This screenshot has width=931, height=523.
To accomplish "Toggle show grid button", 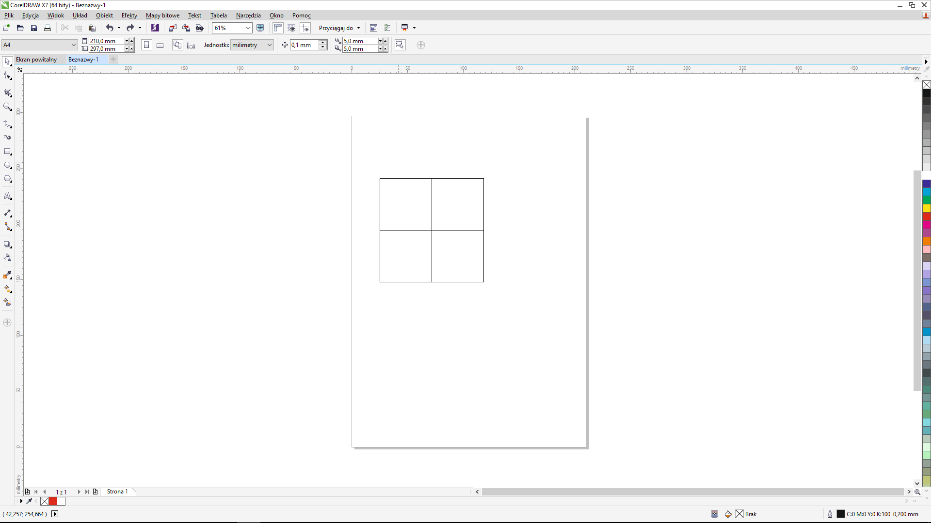I will pyautogui.click(x=291, y=28).
